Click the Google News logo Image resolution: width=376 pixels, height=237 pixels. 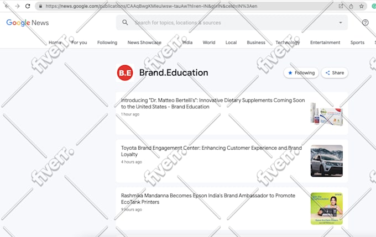tap(28, 23)
